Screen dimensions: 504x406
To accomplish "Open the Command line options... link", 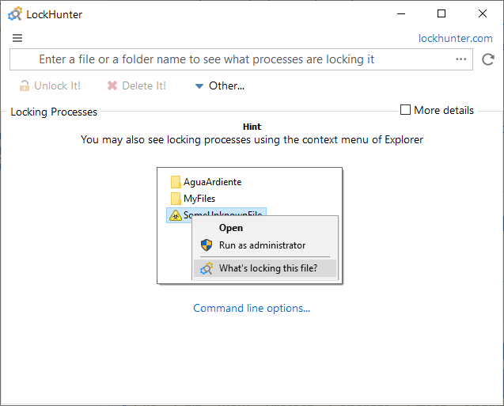I will click(x=252, y=308).
